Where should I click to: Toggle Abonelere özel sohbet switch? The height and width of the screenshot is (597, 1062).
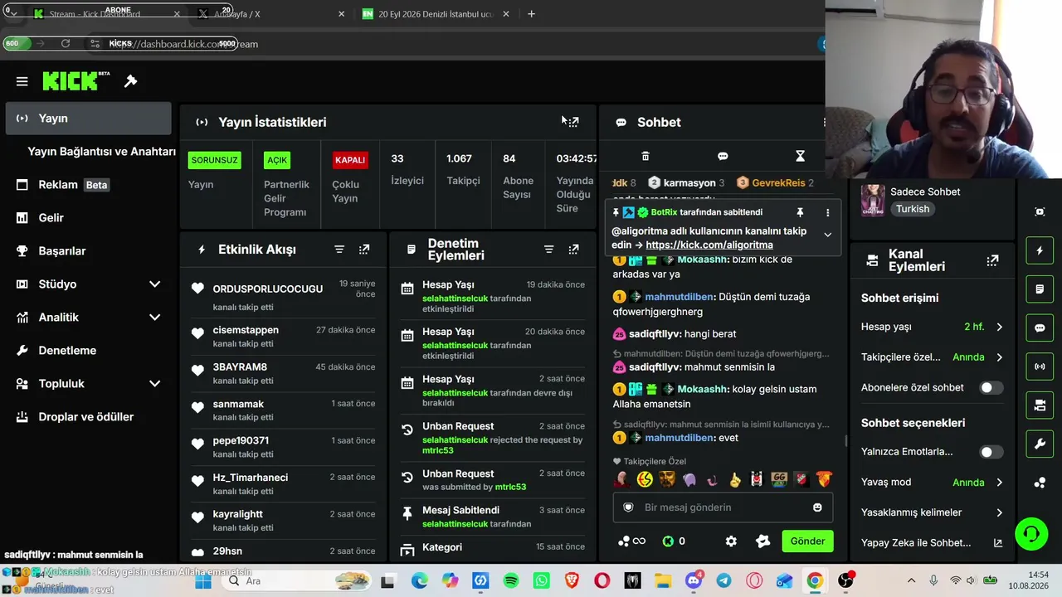[x=991, y=387]
